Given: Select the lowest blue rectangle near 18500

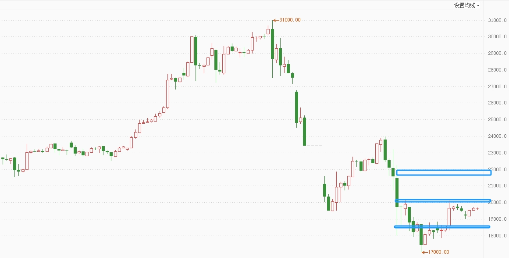Looking at the screenshot, I should (x=442, y=227).
